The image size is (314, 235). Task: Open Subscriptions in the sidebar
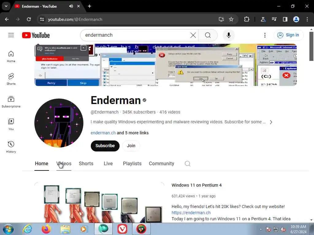[x=11, y=102]
